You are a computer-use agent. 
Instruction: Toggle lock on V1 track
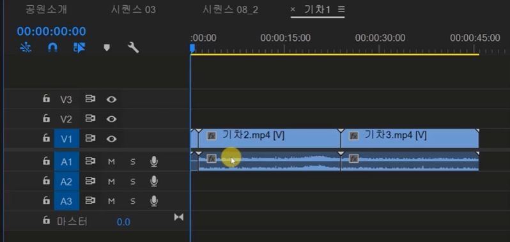[47, 139]
